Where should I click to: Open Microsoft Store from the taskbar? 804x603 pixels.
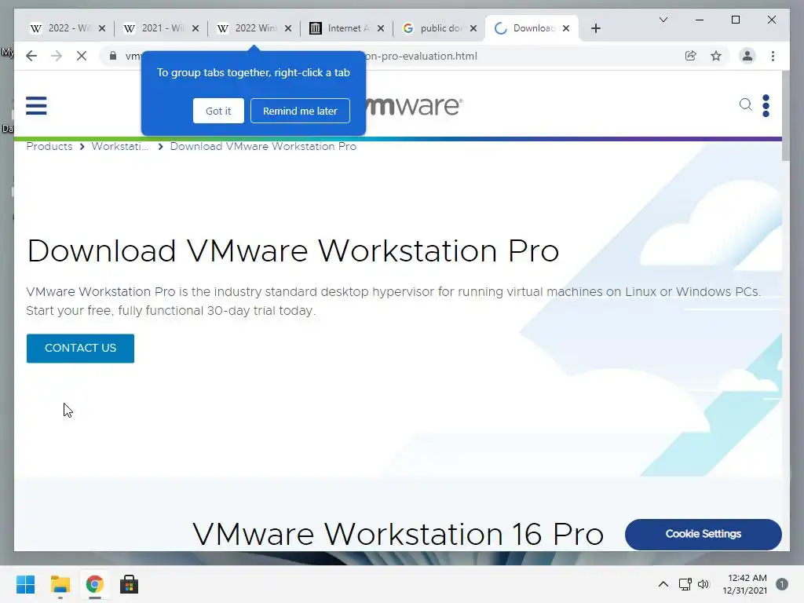click(130, 584)
